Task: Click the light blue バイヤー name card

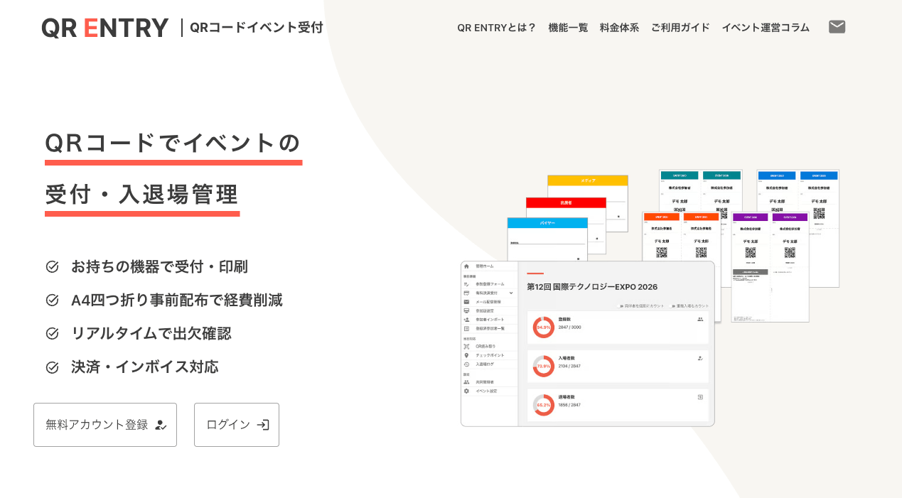Action: coord(547,238)
